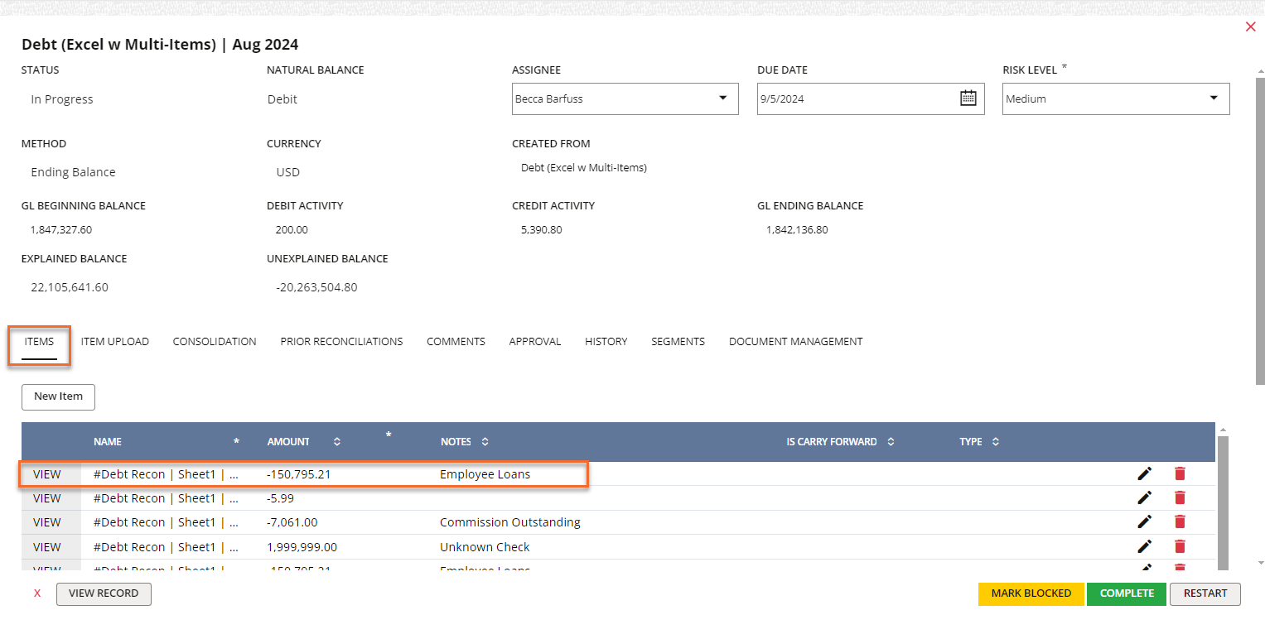Viewport: 1265px width, 639px height.
Task: Sort items by Type column
Action: point(995,442)
